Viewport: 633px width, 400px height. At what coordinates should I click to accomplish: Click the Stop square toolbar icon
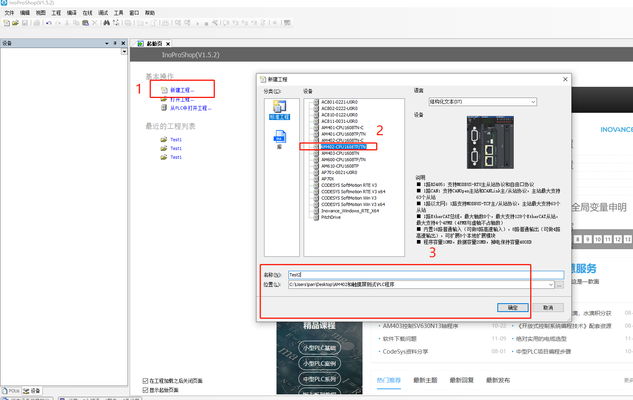(x=206, y=24)
